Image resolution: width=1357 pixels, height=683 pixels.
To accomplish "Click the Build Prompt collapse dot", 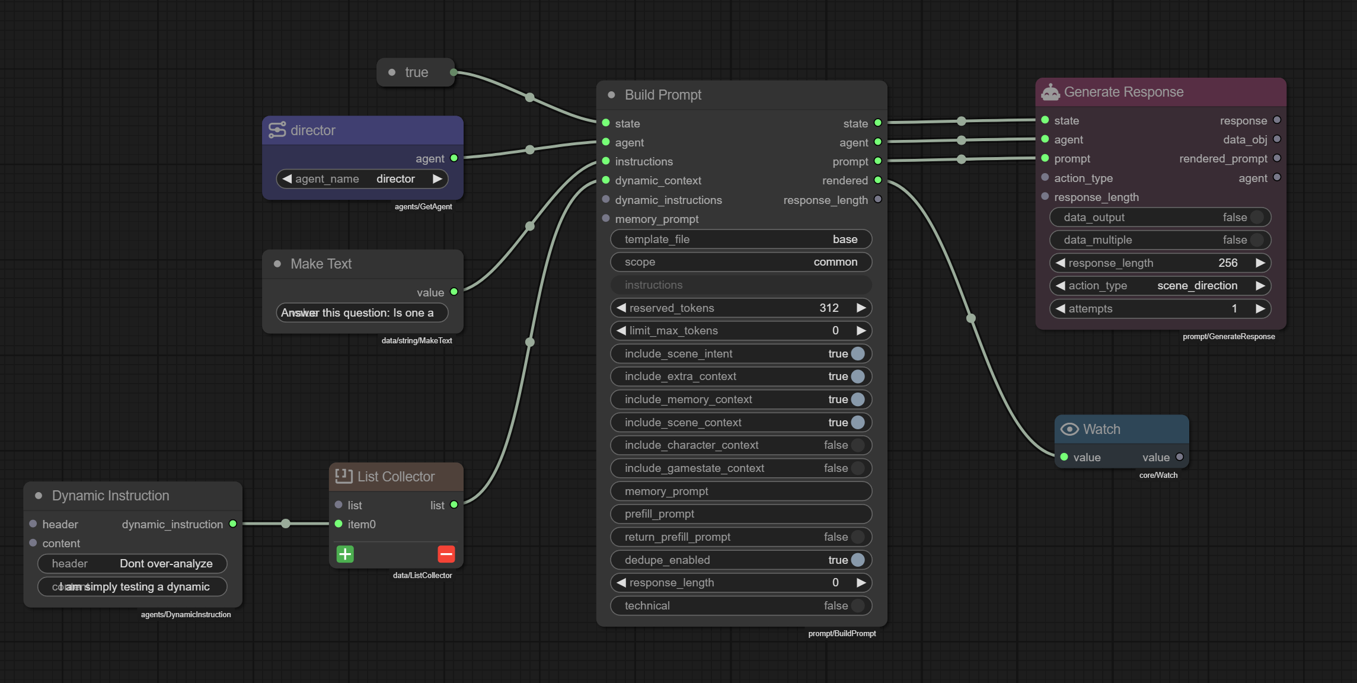I will [x=611, y=95].
